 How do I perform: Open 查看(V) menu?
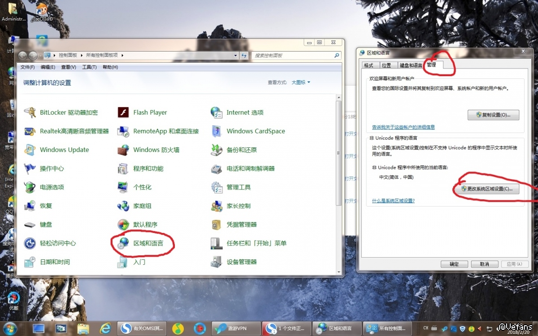click(69, 67)
